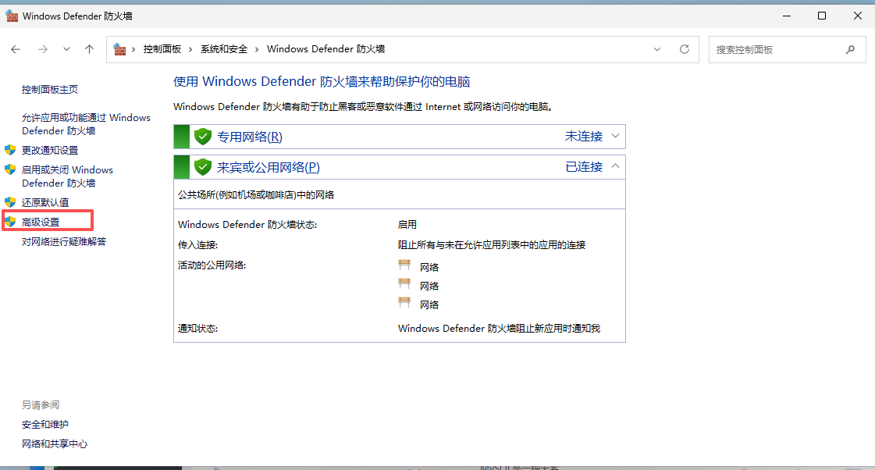Open 控制面板 in the breadcrumb path
This screenshot has height=470, width=875.
pos(162,49)
